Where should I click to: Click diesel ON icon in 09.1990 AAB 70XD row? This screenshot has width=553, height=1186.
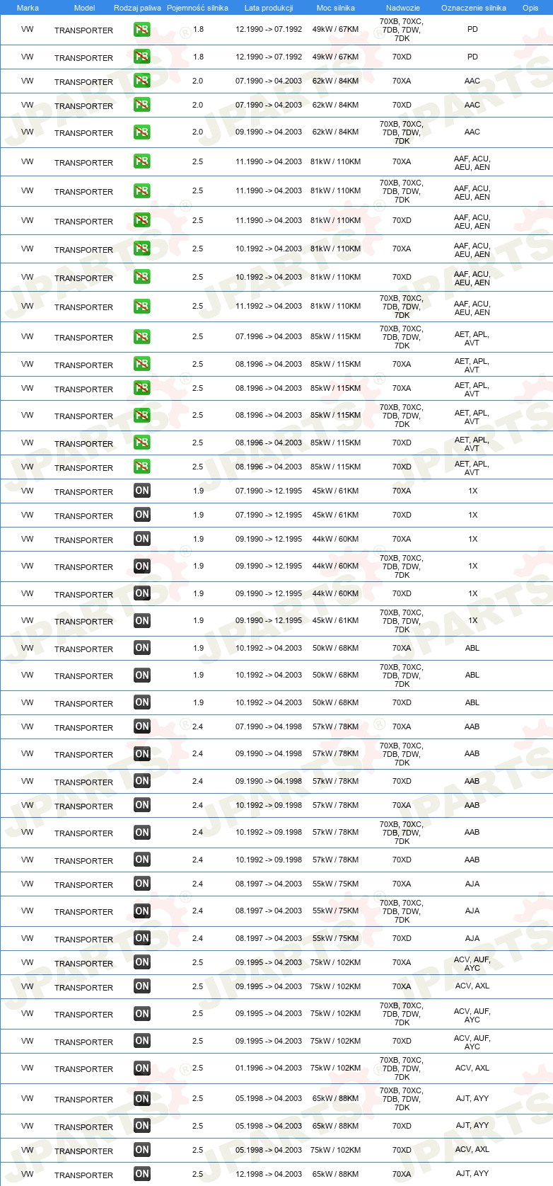142,781
